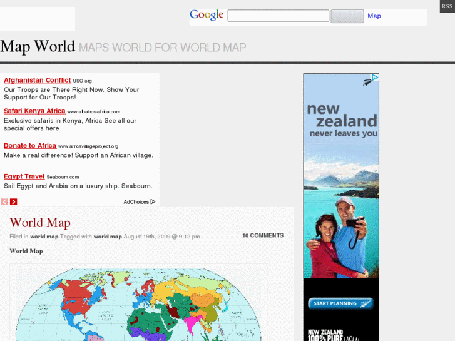
Task: Click 'Our Troops are There' ad description
Action: [71, 93]
